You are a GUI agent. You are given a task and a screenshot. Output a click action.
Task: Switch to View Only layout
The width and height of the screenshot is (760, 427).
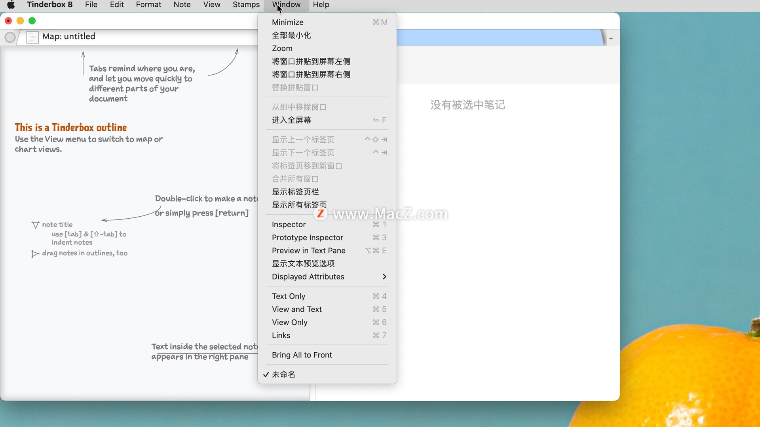[327, 322]
